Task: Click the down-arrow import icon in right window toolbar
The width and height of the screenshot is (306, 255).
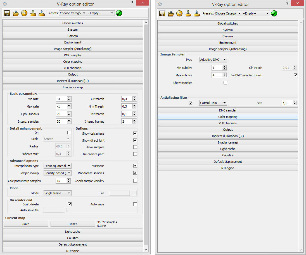Action: coord(188,13)
